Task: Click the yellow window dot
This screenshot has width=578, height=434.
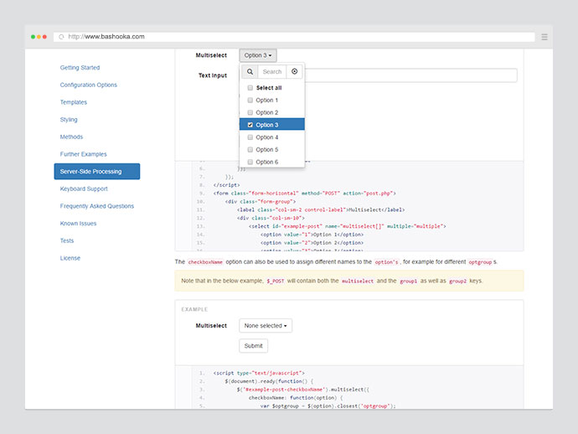Action: 39,37
